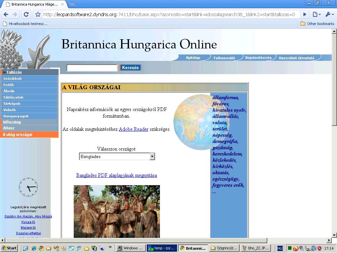The height and width of the screenshot is (253, 337).
Task: Open a new tab with the plus button
Action: (x=72, y=4)
